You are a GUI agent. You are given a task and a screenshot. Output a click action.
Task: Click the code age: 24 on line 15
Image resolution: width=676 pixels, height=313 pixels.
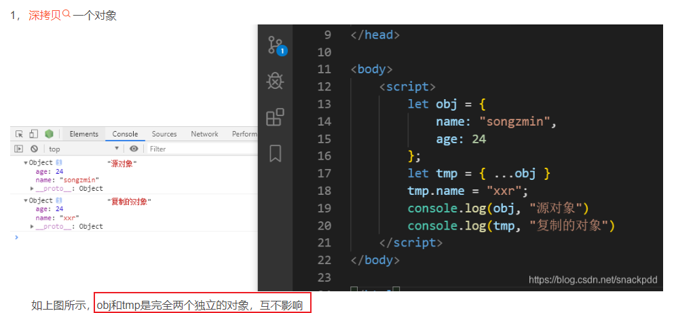(462, 139)
